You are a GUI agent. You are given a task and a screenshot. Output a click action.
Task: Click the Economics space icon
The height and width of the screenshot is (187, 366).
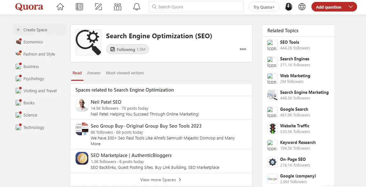point(18,42)
